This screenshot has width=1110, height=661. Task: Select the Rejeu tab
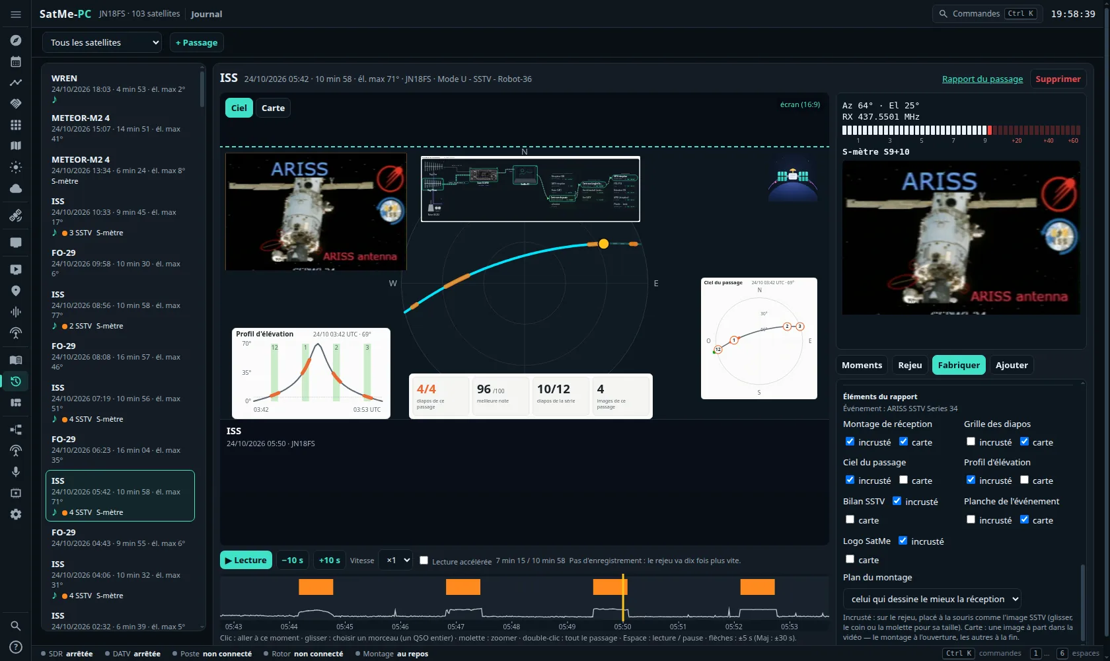[910, 365]
